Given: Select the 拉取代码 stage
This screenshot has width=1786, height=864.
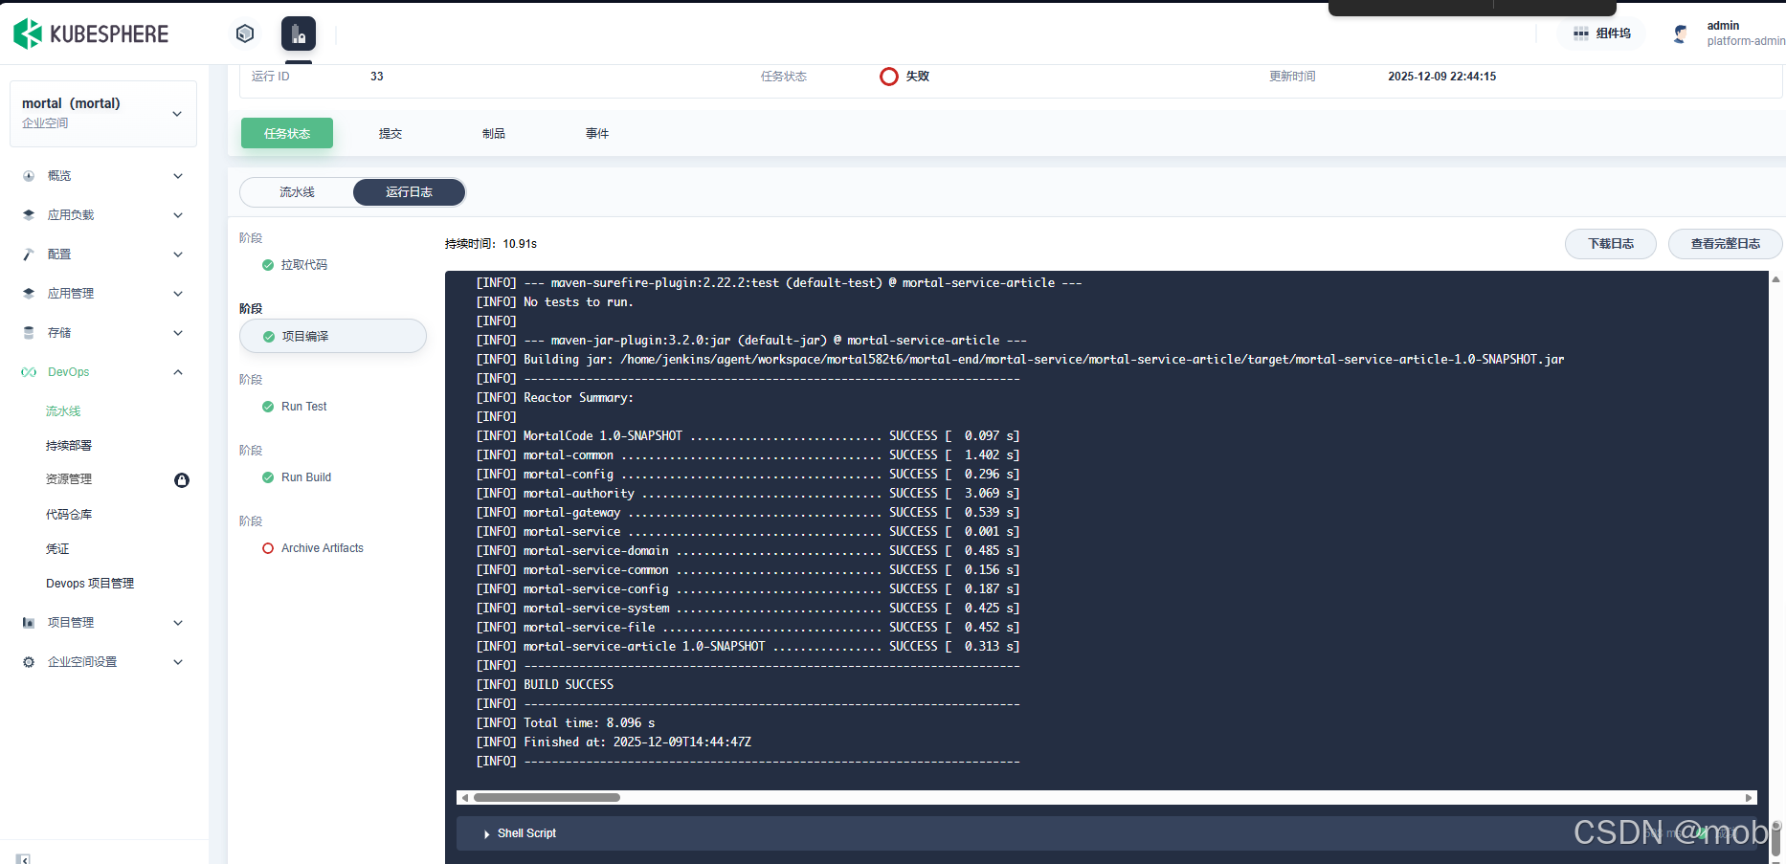Looking at the screenshot, I should coord(304,265).
